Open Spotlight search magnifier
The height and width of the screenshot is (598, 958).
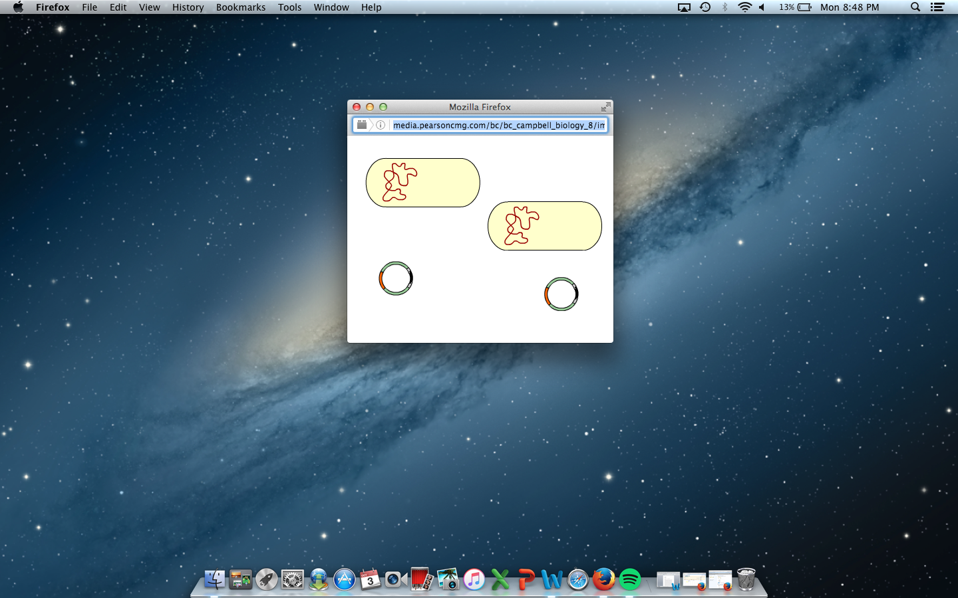915,7
